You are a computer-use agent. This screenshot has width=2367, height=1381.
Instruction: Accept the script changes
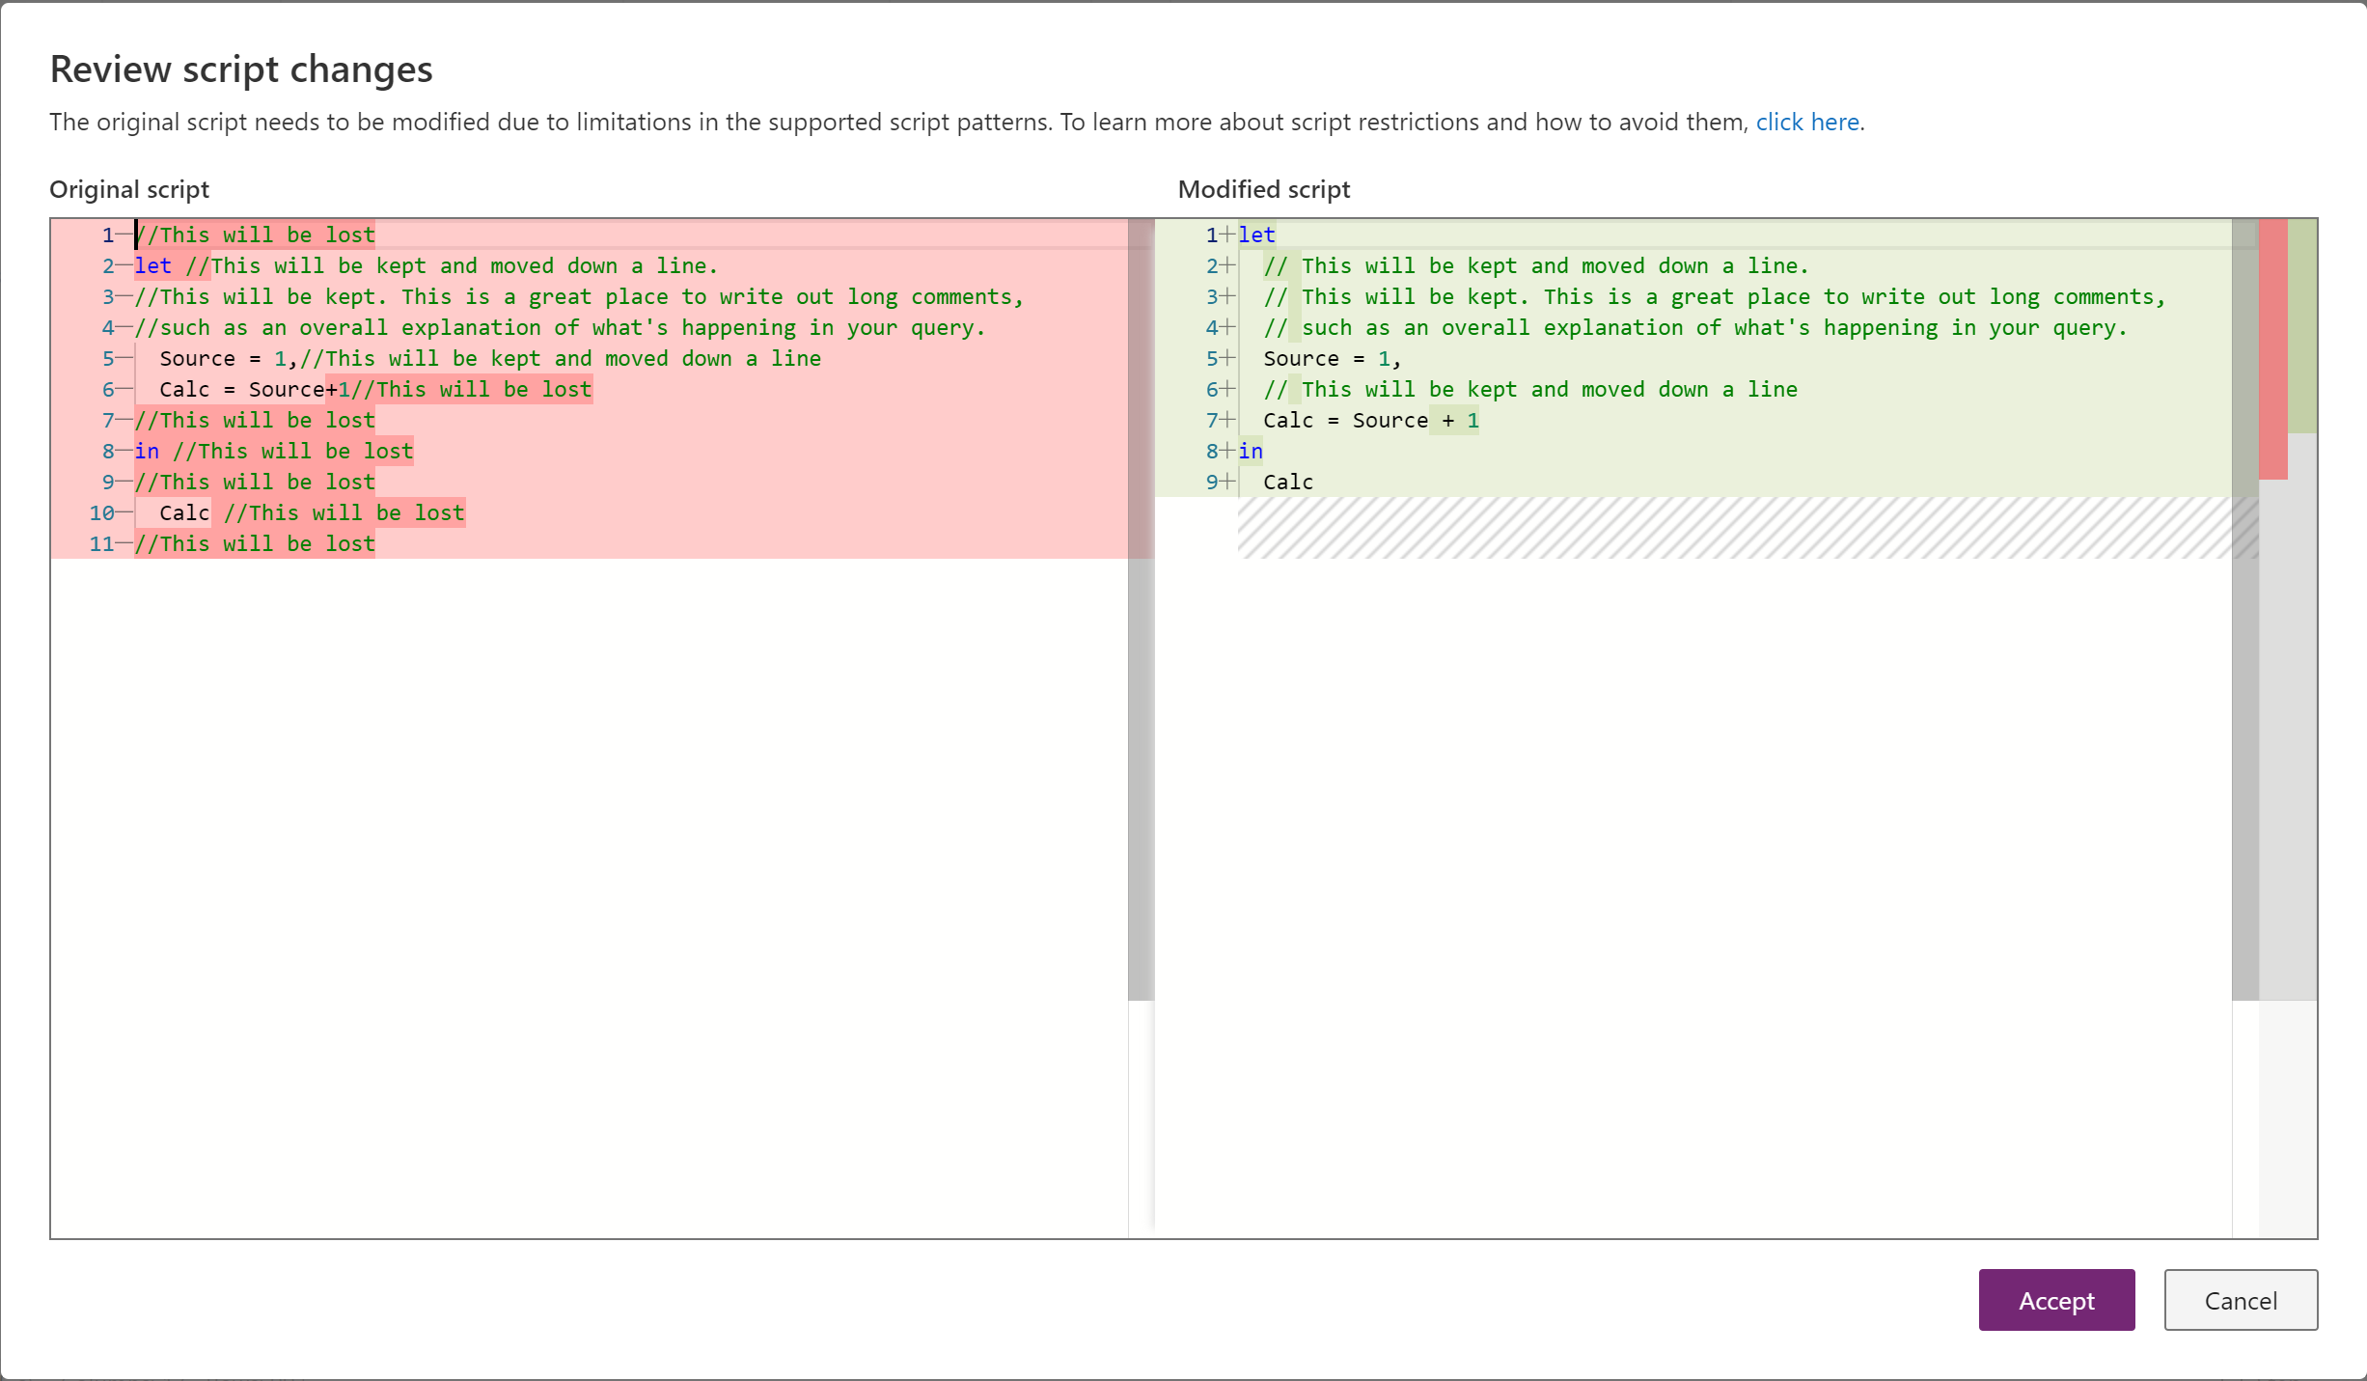pyautogui.click(x=2055, y=1300)
